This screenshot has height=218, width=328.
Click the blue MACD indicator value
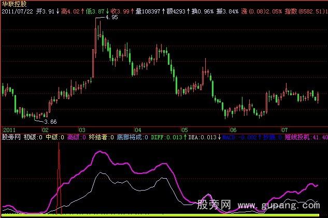(x=241, y=137)
